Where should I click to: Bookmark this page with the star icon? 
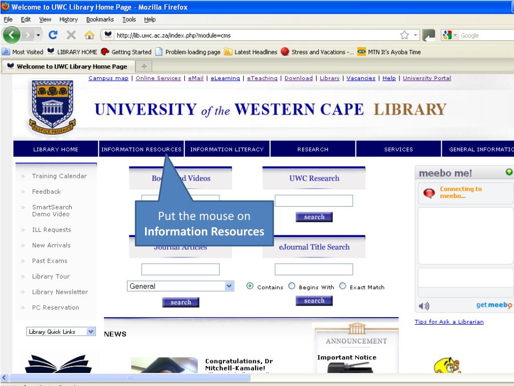405,35
